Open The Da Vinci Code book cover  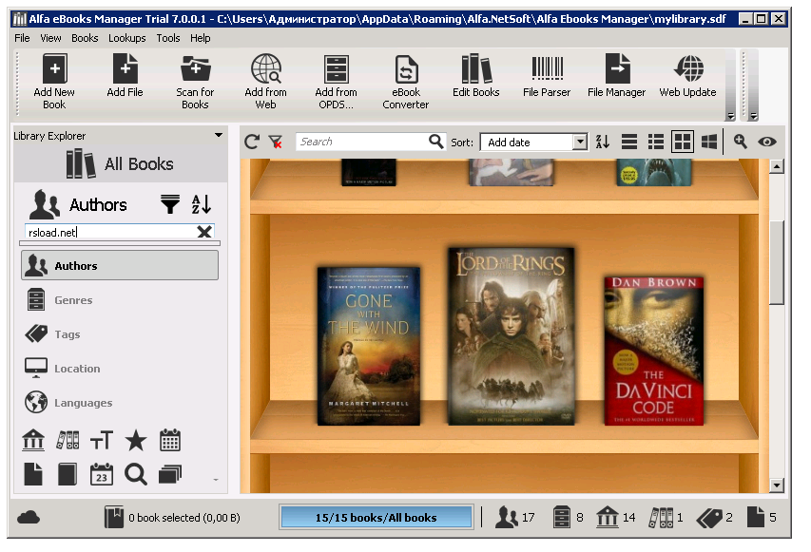(656, 352)
